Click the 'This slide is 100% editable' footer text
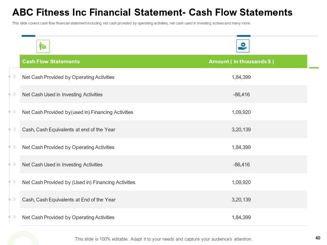Image resolution: width=327 pixels, height=245 pixels. pyautogui.click(x=163, y=239)
